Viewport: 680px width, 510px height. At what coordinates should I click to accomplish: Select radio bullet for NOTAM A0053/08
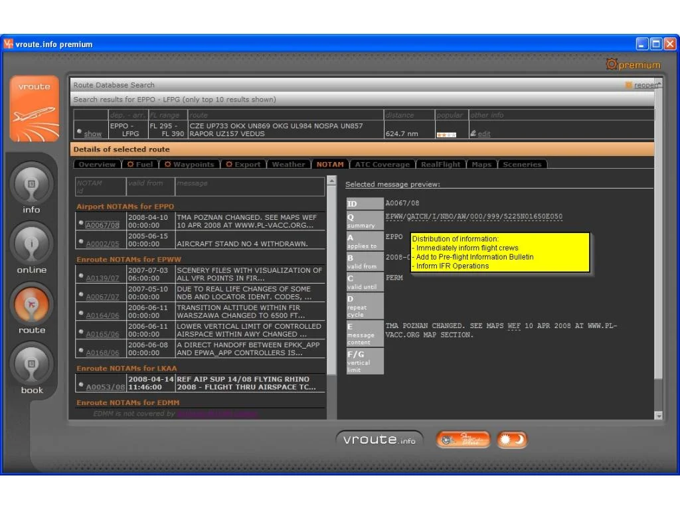(x=80, y=384)
